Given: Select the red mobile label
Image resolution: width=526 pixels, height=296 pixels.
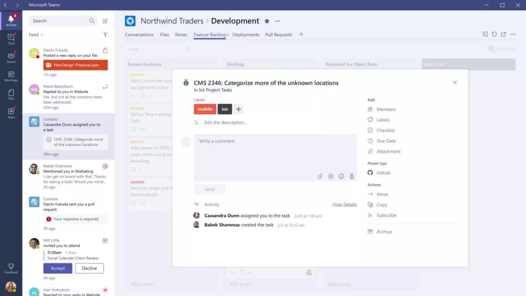Looking at the screenshot, I should (205, 109).
